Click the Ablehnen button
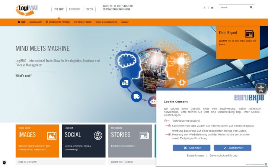This screenshot has width=268, height=167. (x=192, y=148)
